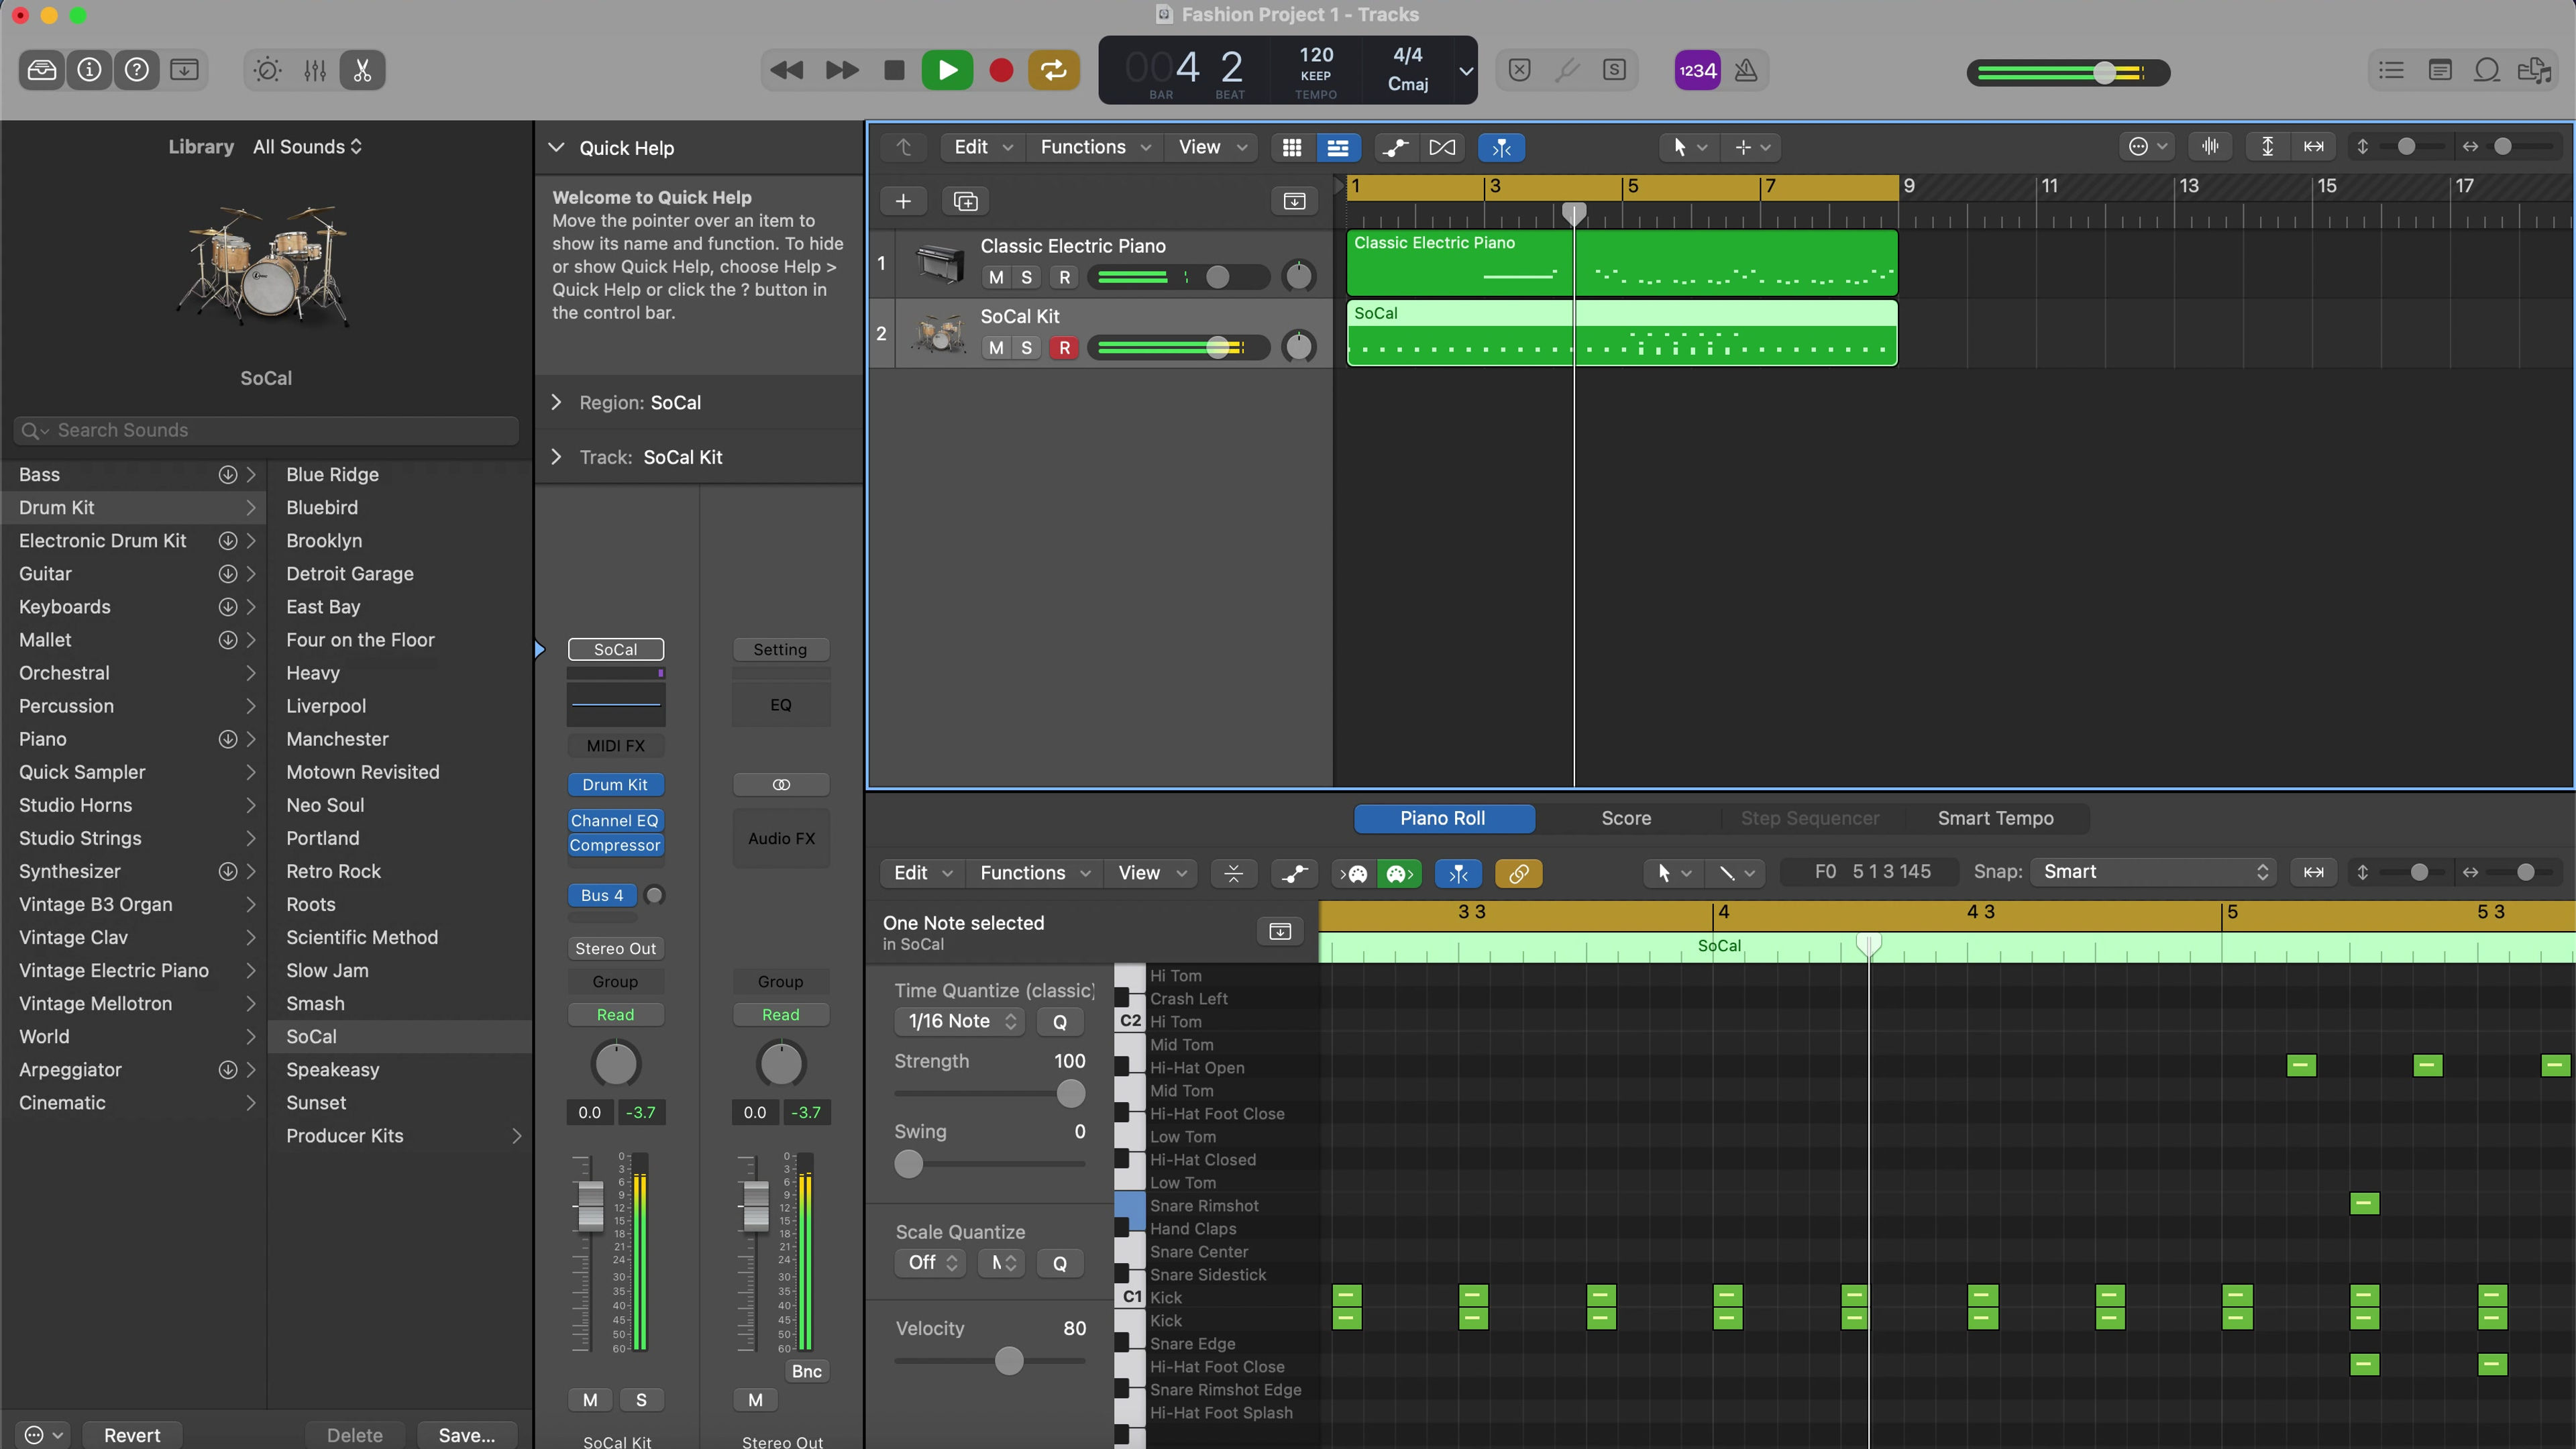Open the Inspector info button
This screenshot has width=2576, height=1449.
[x=89, y=70]
